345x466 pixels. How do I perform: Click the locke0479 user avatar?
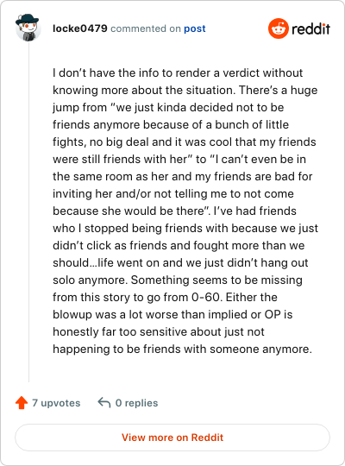pos(28,28)
